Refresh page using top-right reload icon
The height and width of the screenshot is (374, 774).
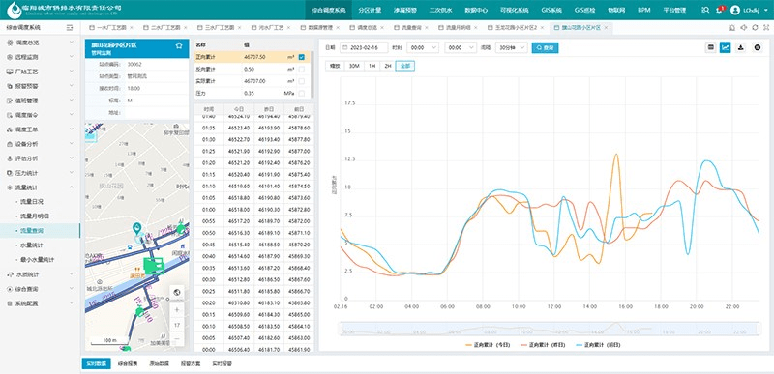(756, 28)
